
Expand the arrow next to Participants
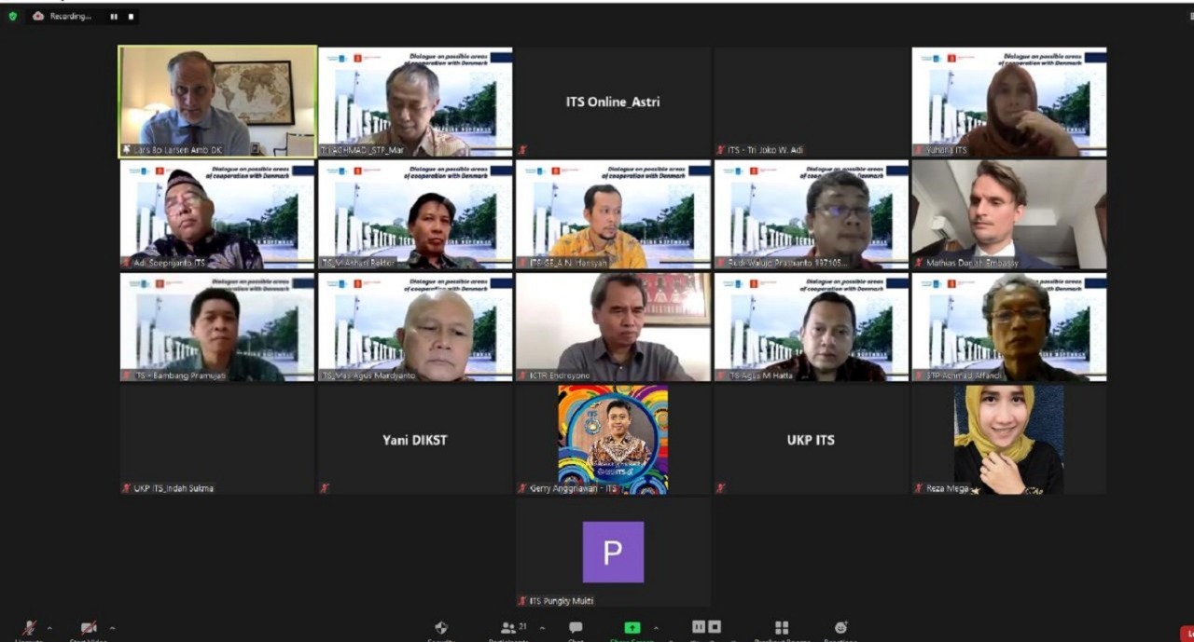click(542, 628)
